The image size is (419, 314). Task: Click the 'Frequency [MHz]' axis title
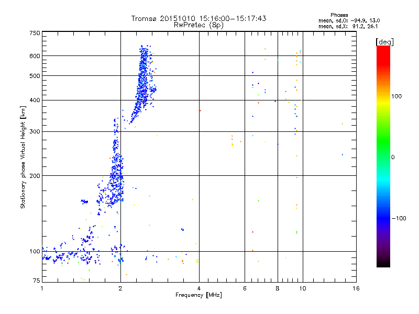pyautogui.click(x=199, y=295)
